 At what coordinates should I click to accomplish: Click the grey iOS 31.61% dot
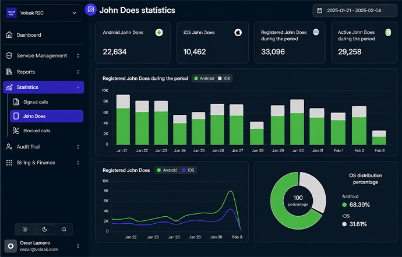[344, 224]
